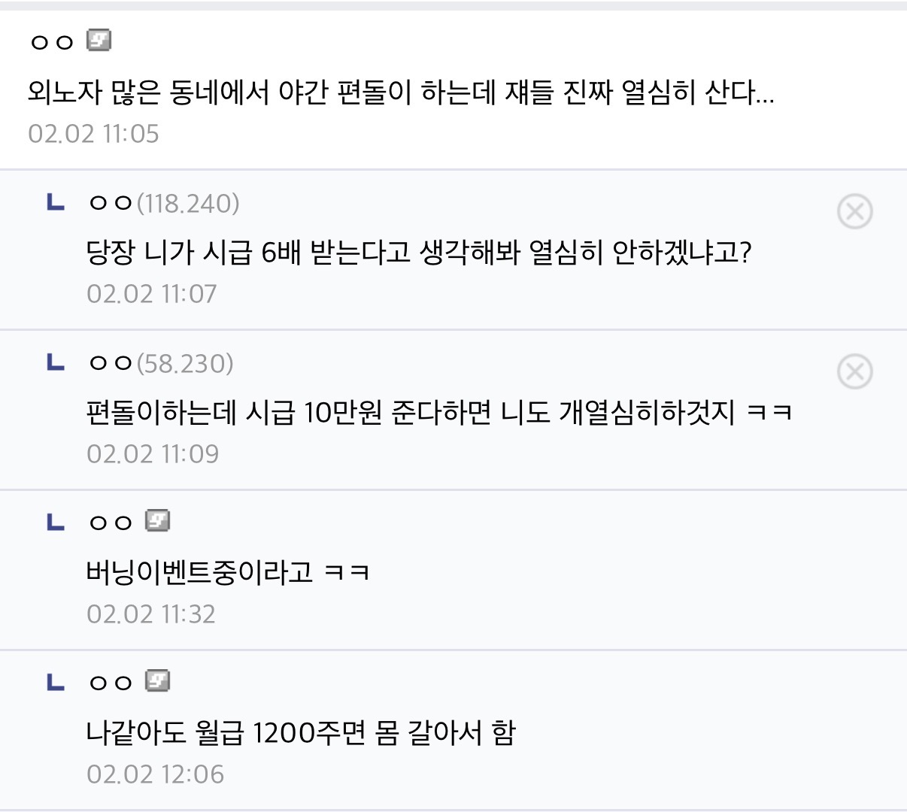
Task: Click the reply arrow on the 118.240 comment
Action: [x=56, y=202]
